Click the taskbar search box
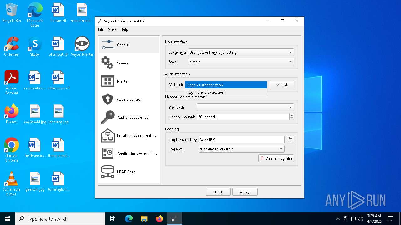The image size is (401, 225). tap(60, 219)
